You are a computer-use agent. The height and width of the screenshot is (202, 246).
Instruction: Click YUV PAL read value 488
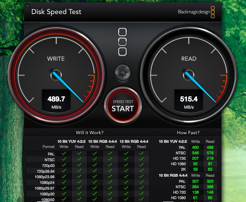[x=210, y=147]
